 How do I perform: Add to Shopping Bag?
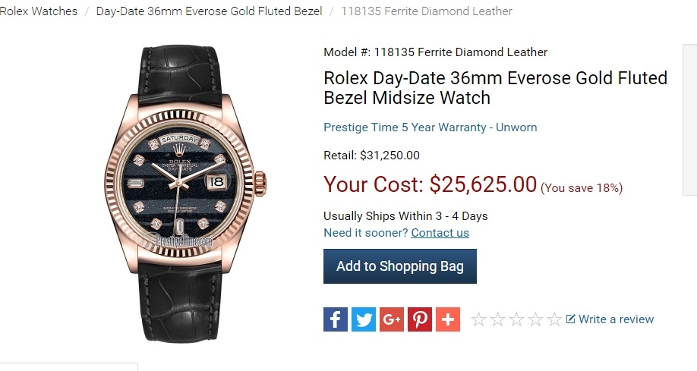(400, 266)
